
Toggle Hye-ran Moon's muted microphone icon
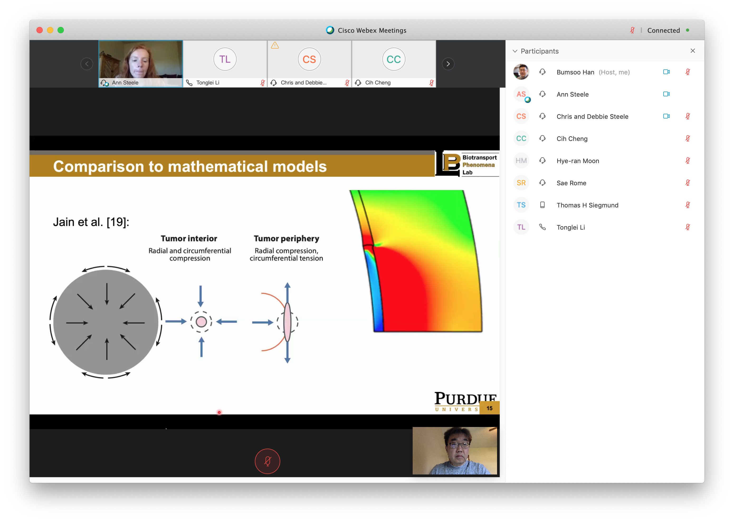pyautogui.click(x=688, y=161)
